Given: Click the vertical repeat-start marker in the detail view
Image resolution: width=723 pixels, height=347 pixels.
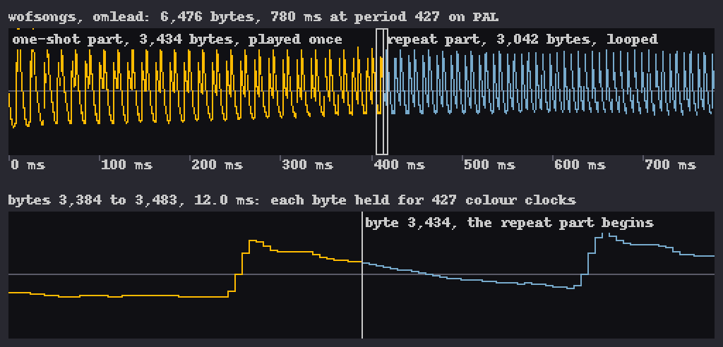Looking at the screenshot, I should pyautogui.click(x=362, y=275).
